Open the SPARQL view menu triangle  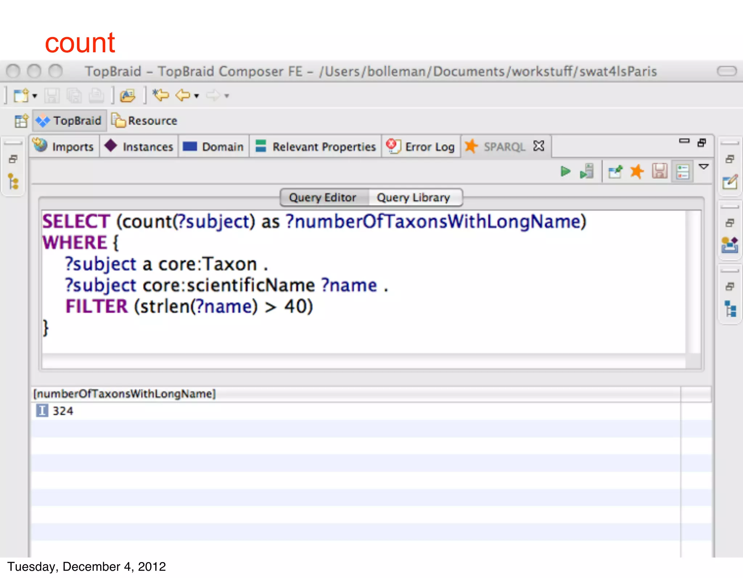703,167
